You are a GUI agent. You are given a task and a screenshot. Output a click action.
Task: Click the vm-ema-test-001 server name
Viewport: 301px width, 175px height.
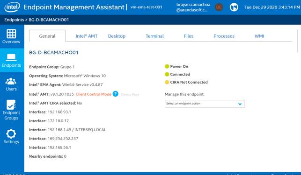[x=146, y=7]
